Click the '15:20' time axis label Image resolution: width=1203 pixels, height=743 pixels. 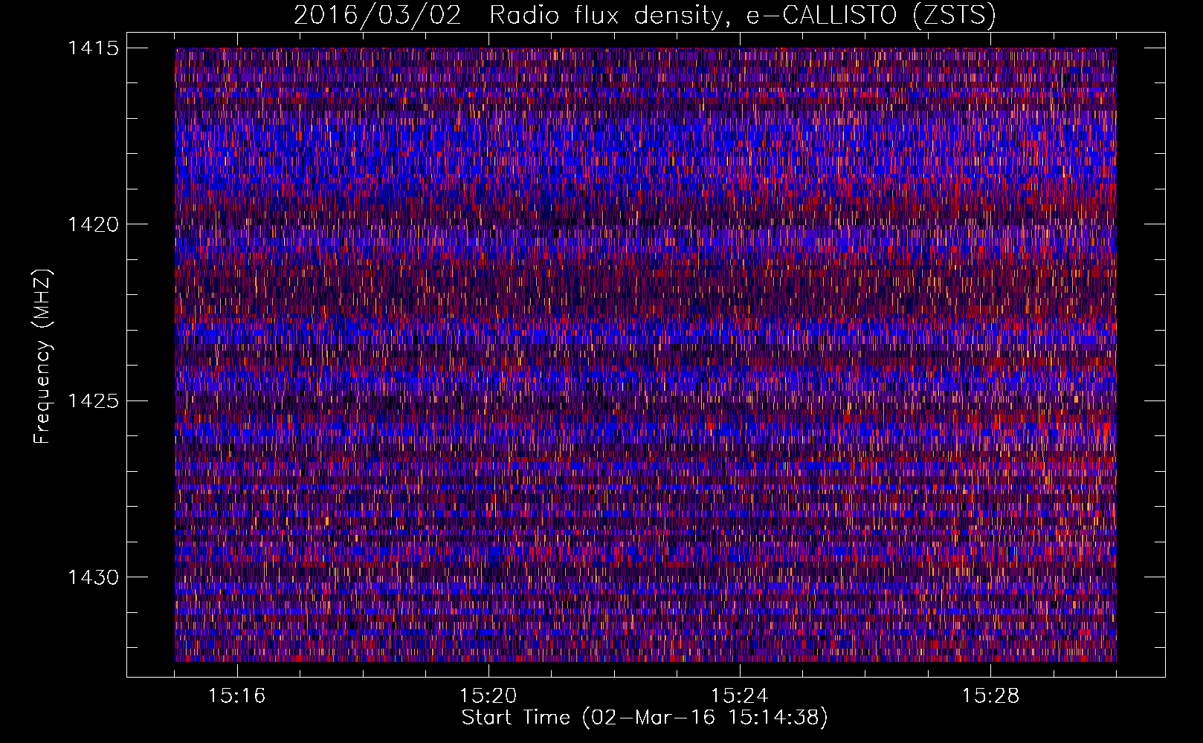coord(488,696)
